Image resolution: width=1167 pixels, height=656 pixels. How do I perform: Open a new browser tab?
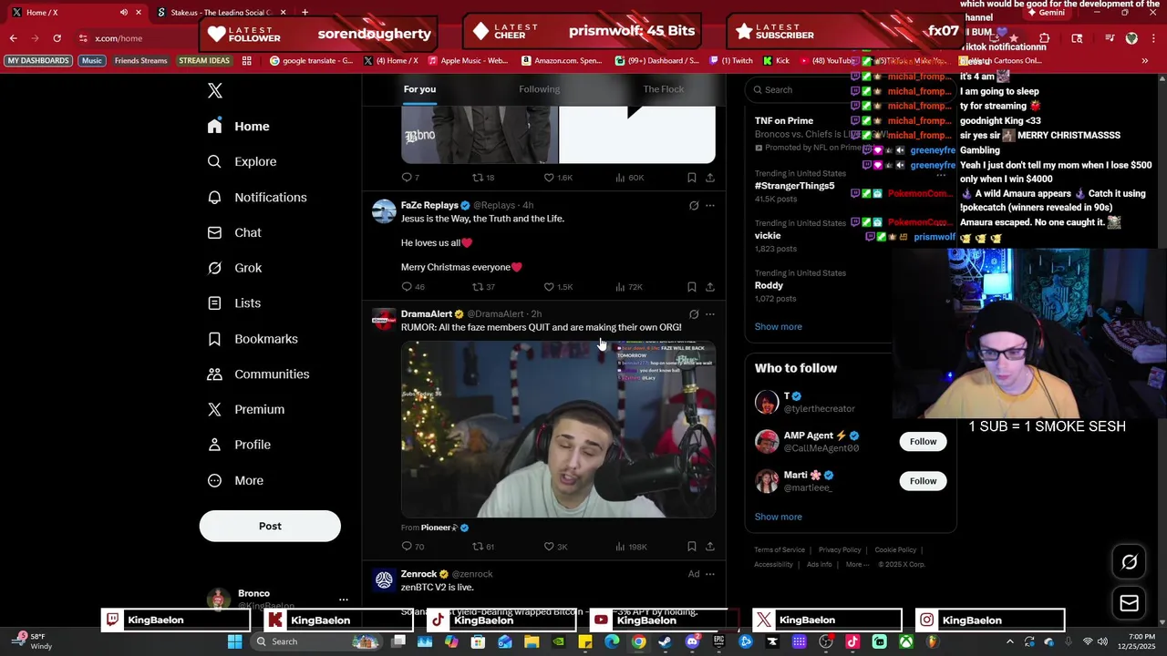[305, 13]
